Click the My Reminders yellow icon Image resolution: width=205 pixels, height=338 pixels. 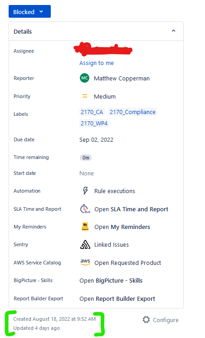pyautogui.click(x=85, y=227)
